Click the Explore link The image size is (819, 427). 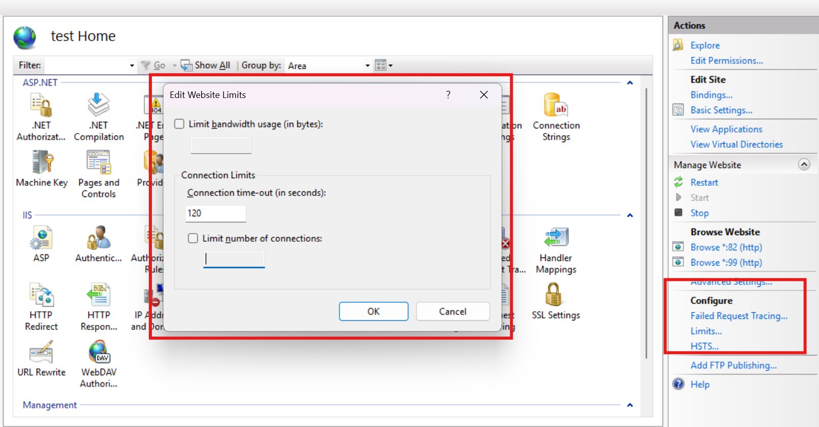tap(705, 45)
